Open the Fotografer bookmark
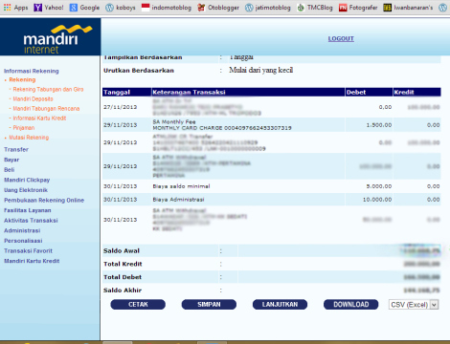450x344 pixels. 358,8
